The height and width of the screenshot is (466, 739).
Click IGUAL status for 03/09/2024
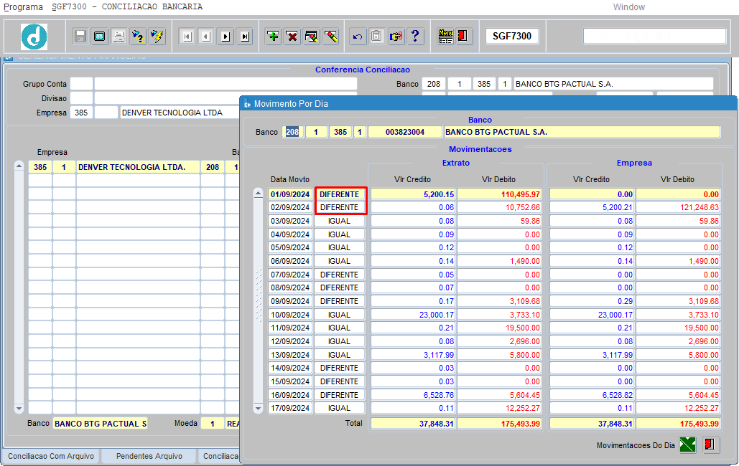click(x=339, y=222)
